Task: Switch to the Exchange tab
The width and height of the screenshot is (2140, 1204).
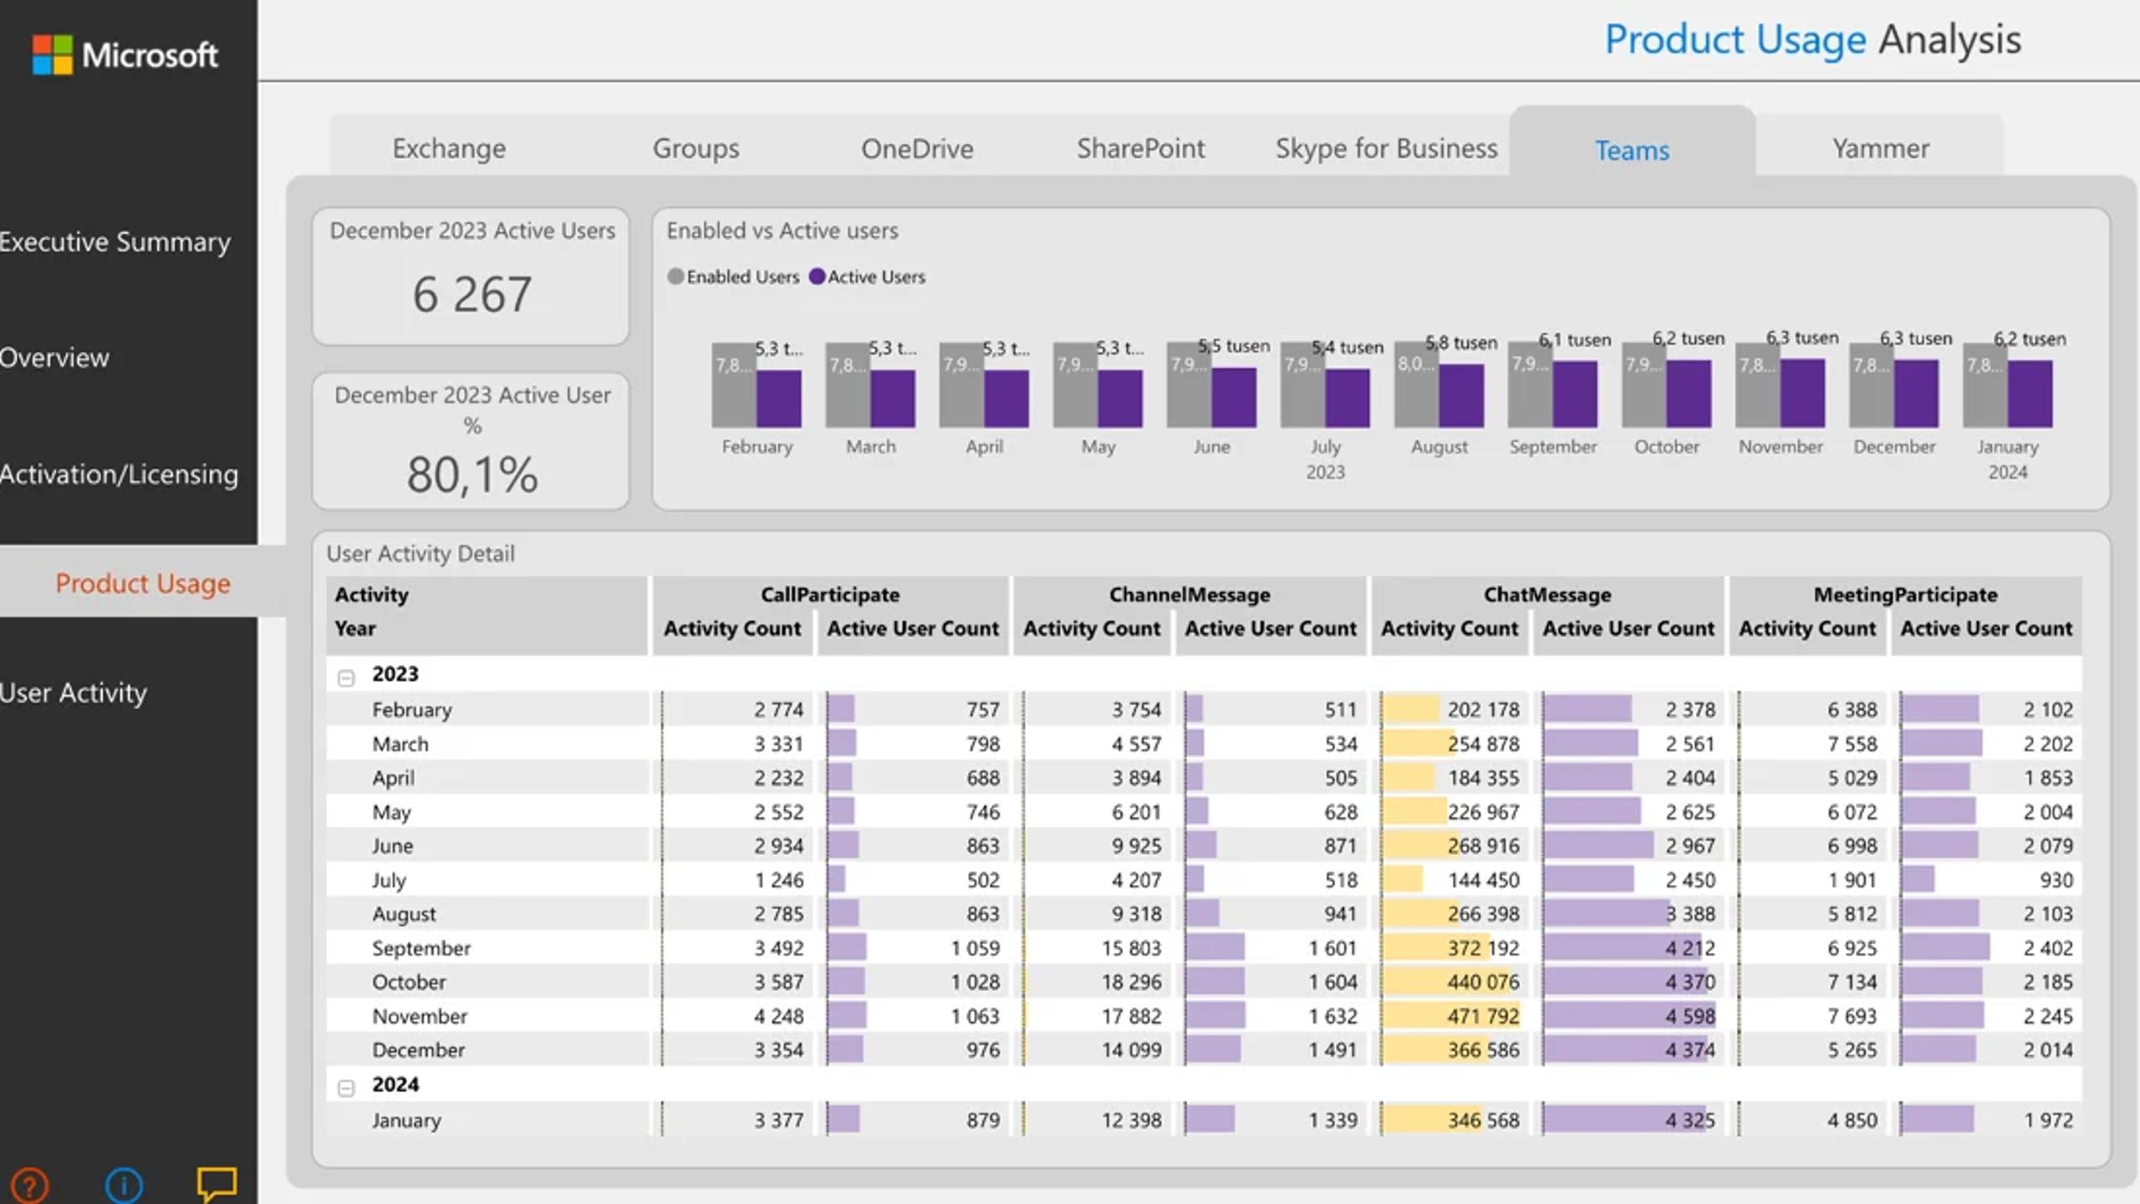Action: (x=449, y=149)
